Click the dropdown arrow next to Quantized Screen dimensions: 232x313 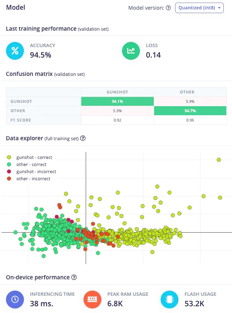219,8
